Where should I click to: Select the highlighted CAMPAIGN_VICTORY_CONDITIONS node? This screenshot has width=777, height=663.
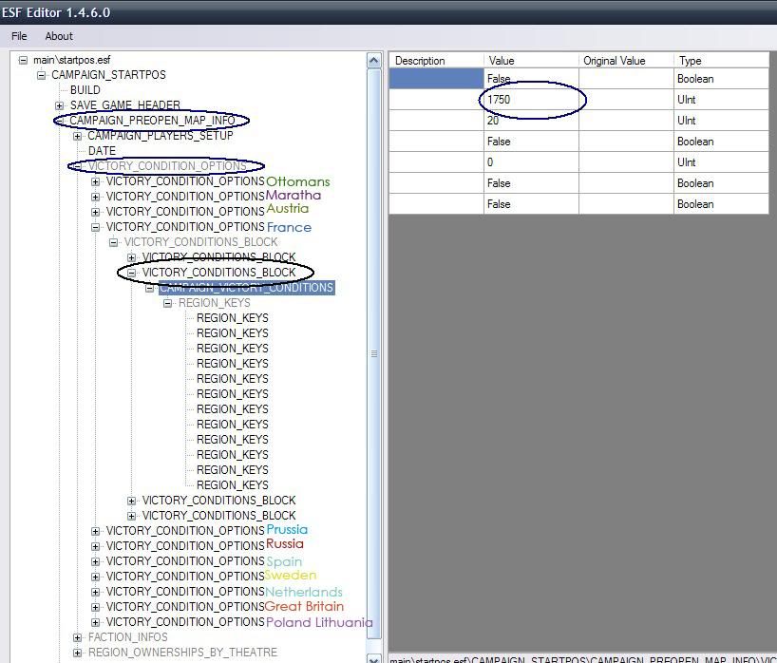tap(246, 288)
